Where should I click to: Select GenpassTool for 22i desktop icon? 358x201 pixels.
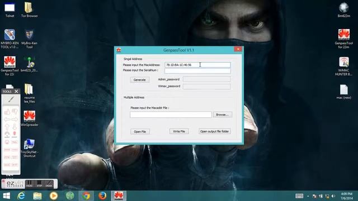[x=10, y=66]
